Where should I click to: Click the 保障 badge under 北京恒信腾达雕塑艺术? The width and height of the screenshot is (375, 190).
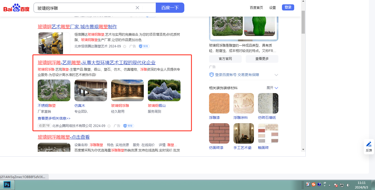click(144, 46)
